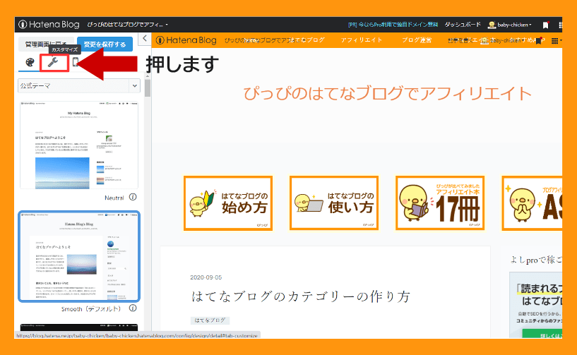Collapse the sidebar with the left chevron

point(145,38)
